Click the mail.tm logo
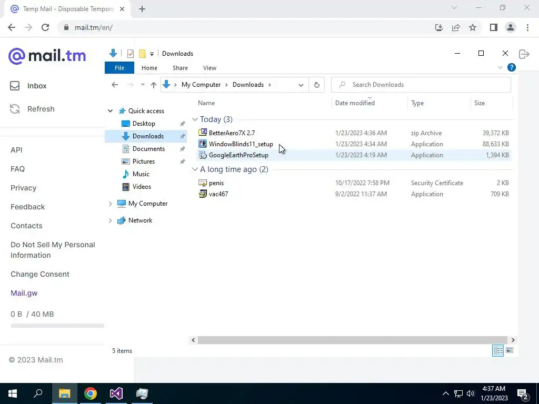The height and width of the screenshot is (404, 539). point(47,56)
